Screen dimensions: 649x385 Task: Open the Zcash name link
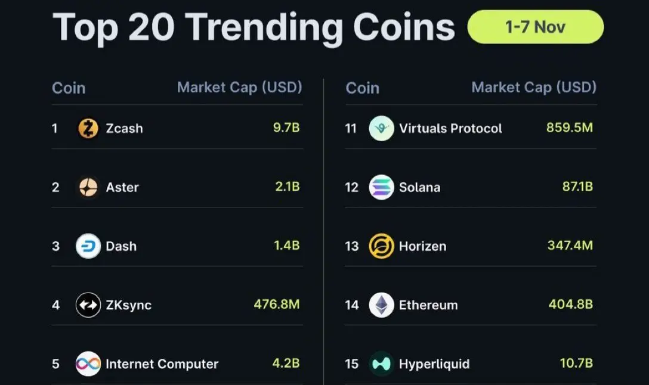pos(124,128)
